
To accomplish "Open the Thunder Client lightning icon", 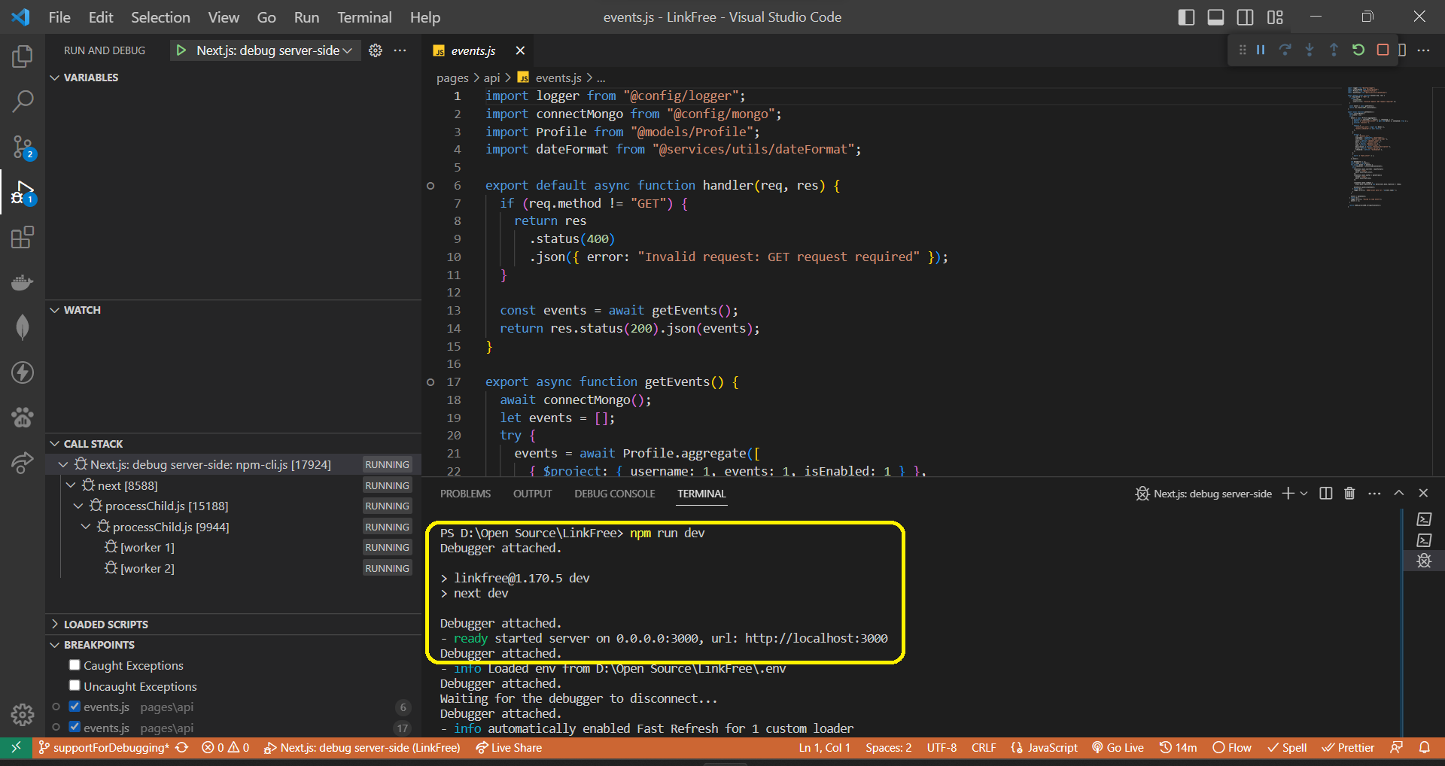I will (23, 372).
